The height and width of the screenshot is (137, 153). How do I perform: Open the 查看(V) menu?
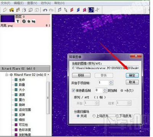[32, 3]
